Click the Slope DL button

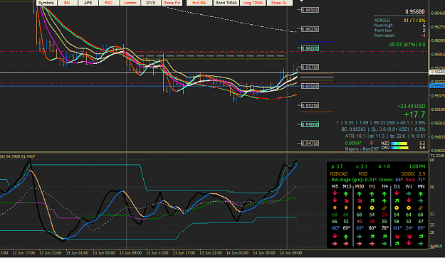tap(280, 3)
